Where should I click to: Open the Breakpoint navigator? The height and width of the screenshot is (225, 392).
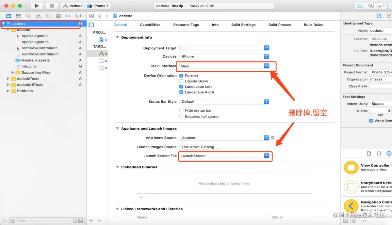click(x=68, y=16)
